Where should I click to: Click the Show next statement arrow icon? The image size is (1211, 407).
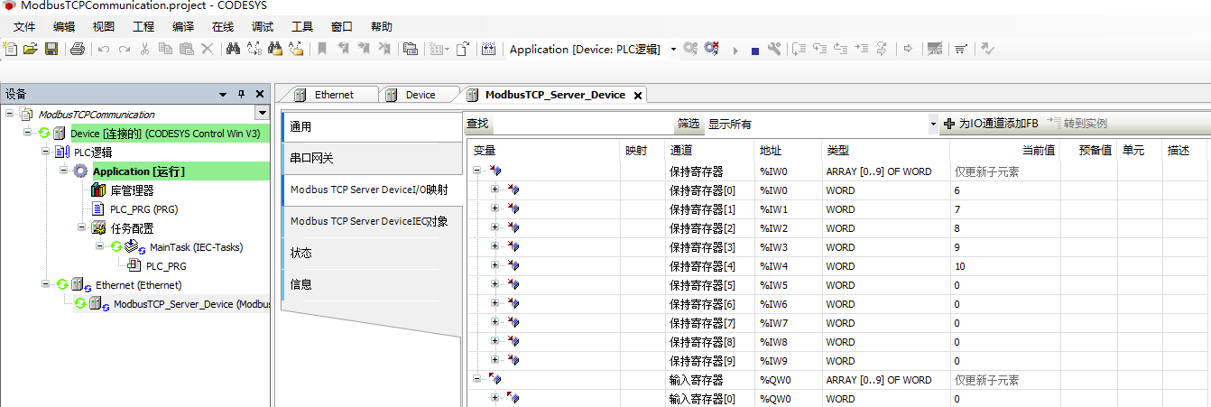click(908, 49)
